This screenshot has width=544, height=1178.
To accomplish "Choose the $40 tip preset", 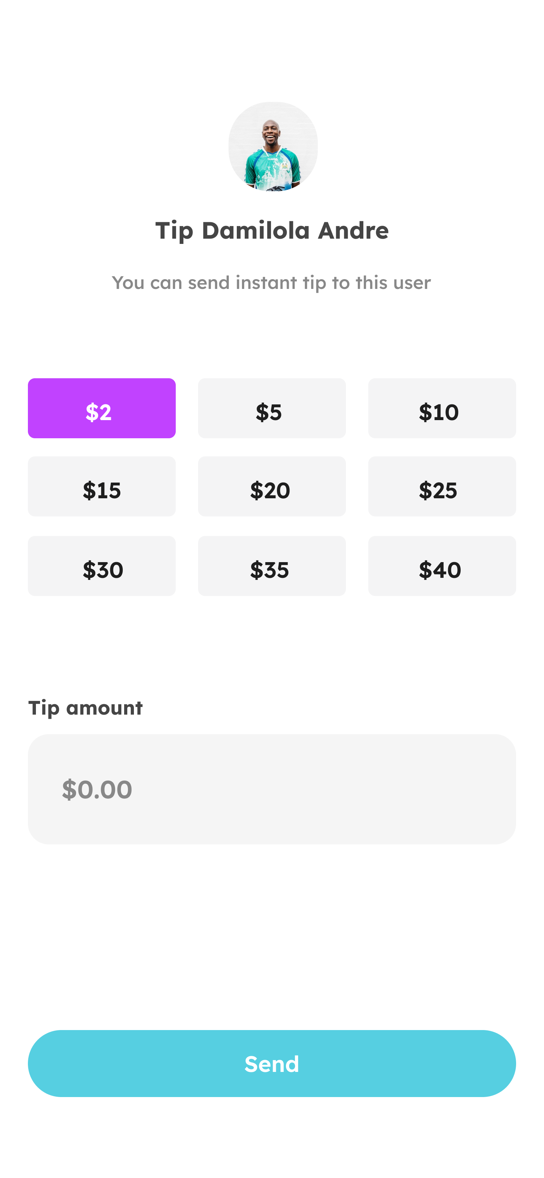I will pos(441,566).
